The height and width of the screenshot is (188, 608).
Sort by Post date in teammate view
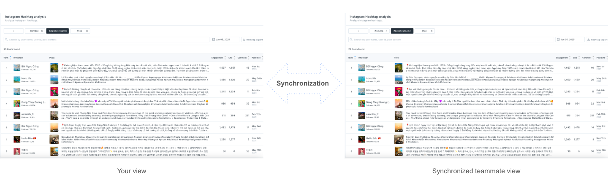coord(606,58)
